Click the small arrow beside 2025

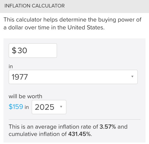pos(61,107)
